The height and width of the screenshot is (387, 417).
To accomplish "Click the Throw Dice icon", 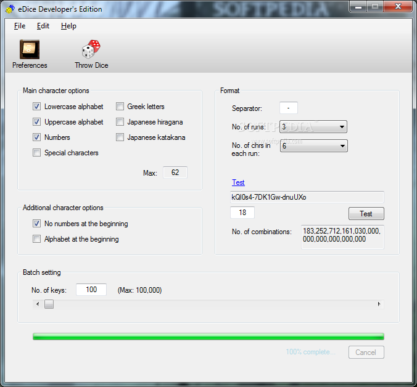I will click(x=91, y=49).
